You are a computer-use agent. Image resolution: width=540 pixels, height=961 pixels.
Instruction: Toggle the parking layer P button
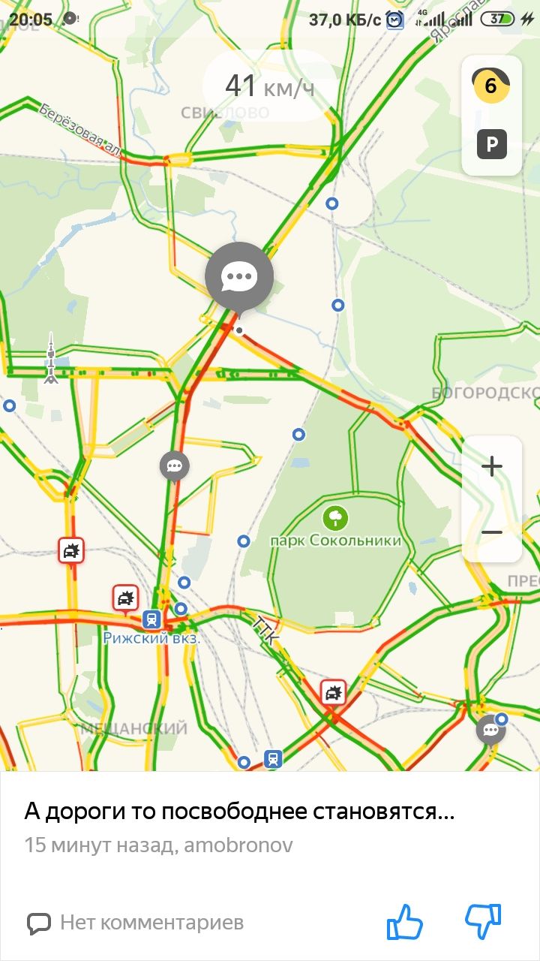492,143
